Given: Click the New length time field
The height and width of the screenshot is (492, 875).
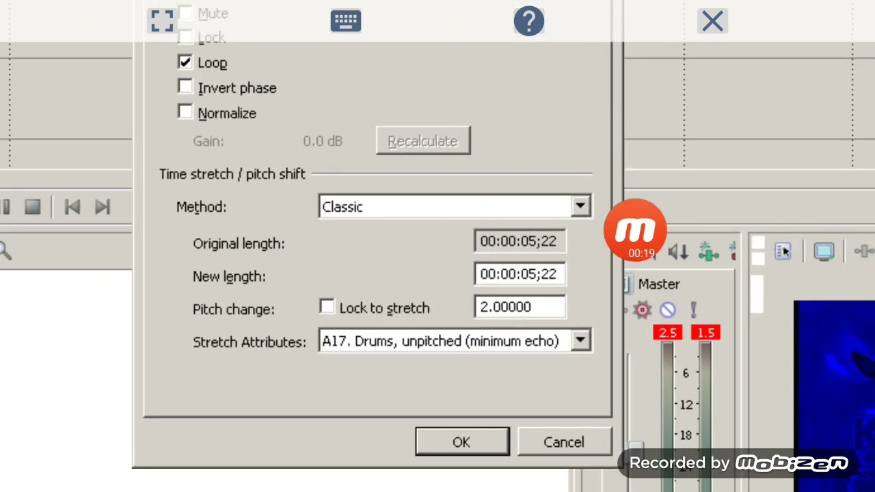Looking at the screenshot, I should (520, 274).
